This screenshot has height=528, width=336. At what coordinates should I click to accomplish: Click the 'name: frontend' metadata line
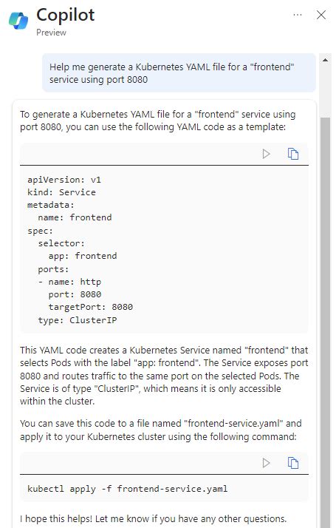(x=75, y=217)
